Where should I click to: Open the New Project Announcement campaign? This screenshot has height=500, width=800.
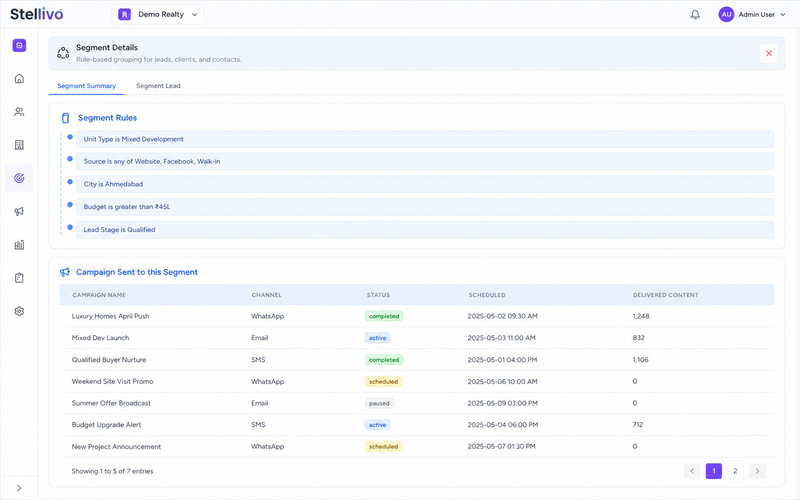[117, 447]
